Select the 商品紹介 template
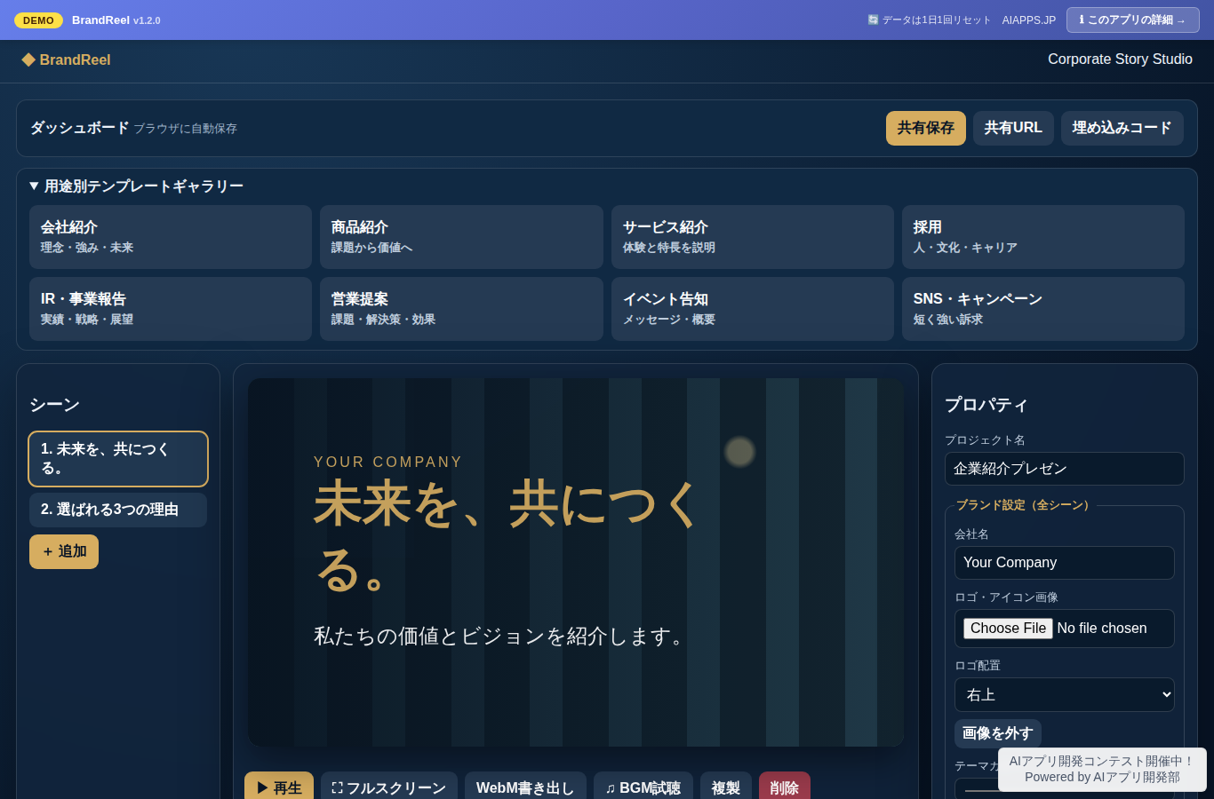The height and width of the screenshot is (799, 1214). pos(461,237)
